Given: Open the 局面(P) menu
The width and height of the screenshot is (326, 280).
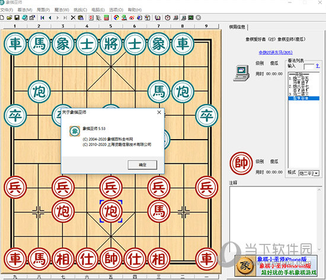Looking at the screenshot, I should (43, 9).
